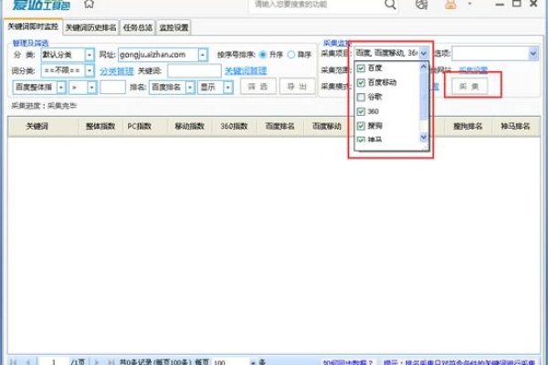This screenshot has height=365, width=548.
Task: Click the 关键词管理 link
Action: tap(246, 71)
